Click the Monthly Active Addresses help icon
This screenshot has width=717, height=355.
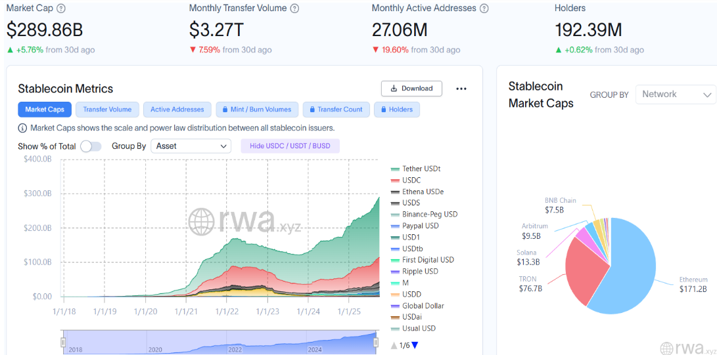click(x=484, y=9)
